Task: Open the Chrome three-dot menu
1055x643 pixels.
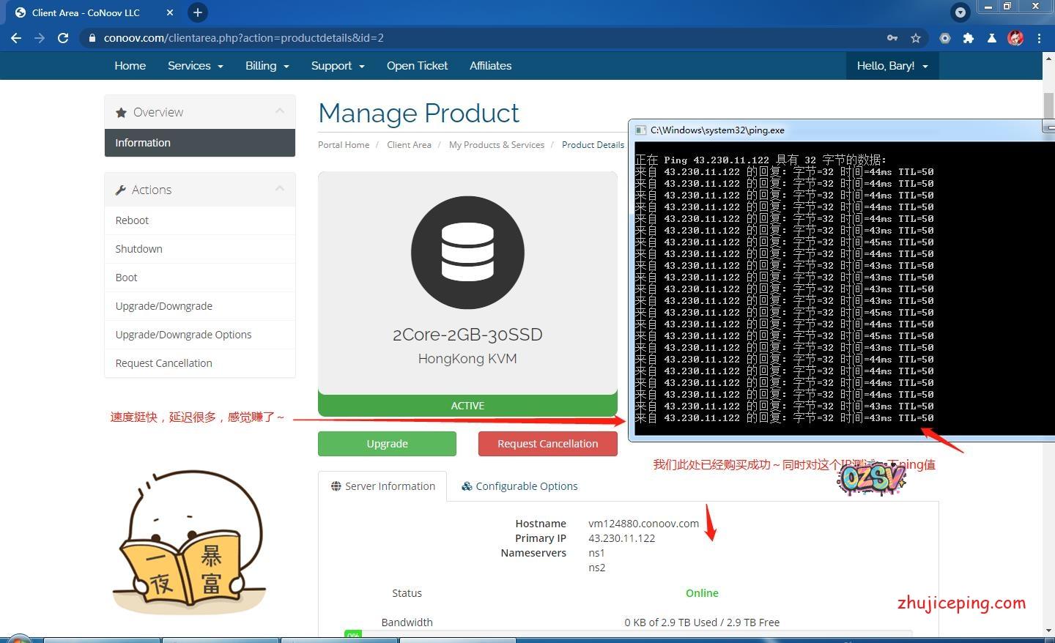Action: point(1039,38)
